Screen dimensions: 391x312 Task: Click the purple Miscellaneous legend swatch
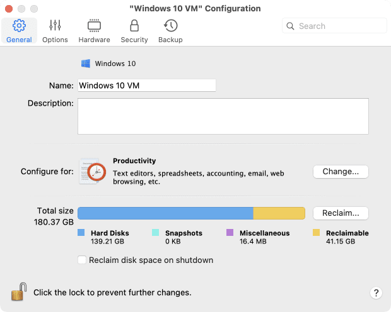[x=230, y=233]
